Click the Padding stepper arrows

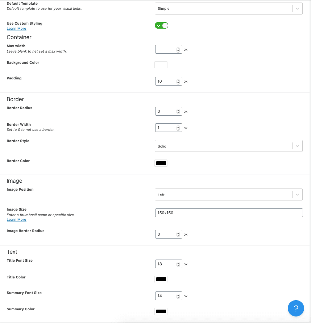pyautogui.click(x=178, y=82)
